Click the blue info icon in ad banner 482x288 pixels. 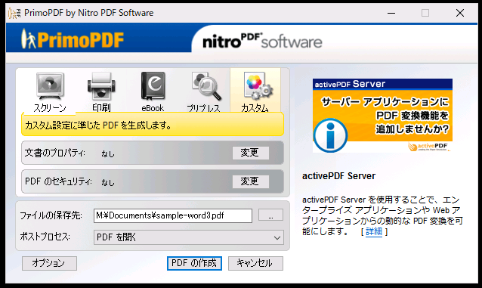coord(330,135)
